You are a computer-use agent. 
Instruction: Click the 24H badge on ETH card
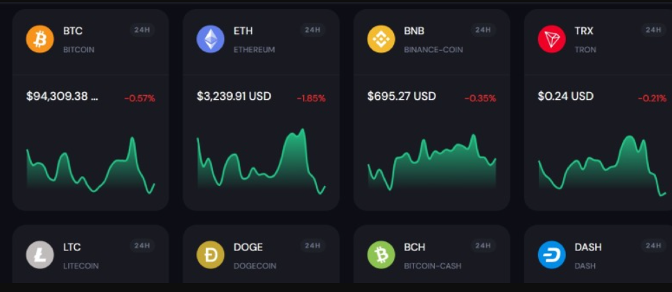[x=313, y=30]
